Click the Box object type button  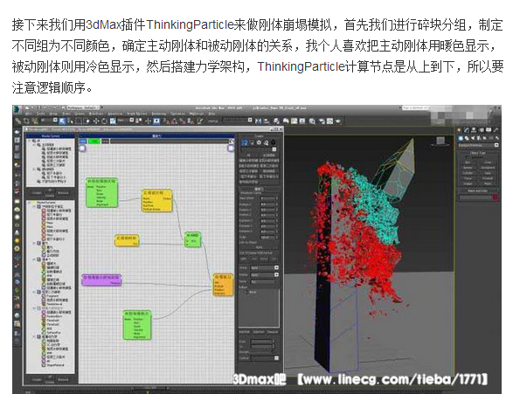pyautogui.click(x=468, y=162)
